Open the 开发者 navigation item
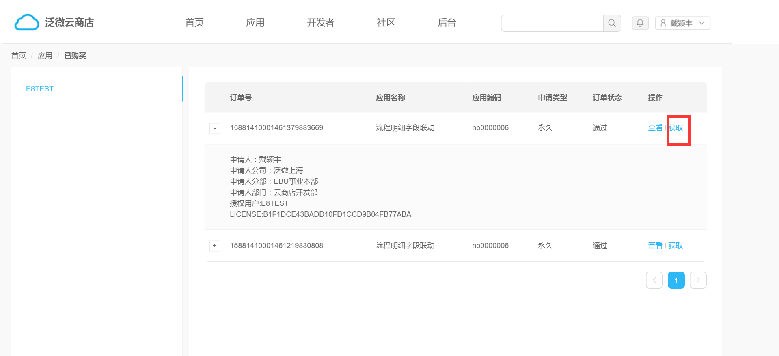Image resolution: width=779 pixels, height=356 pixels. click(321, 23)
